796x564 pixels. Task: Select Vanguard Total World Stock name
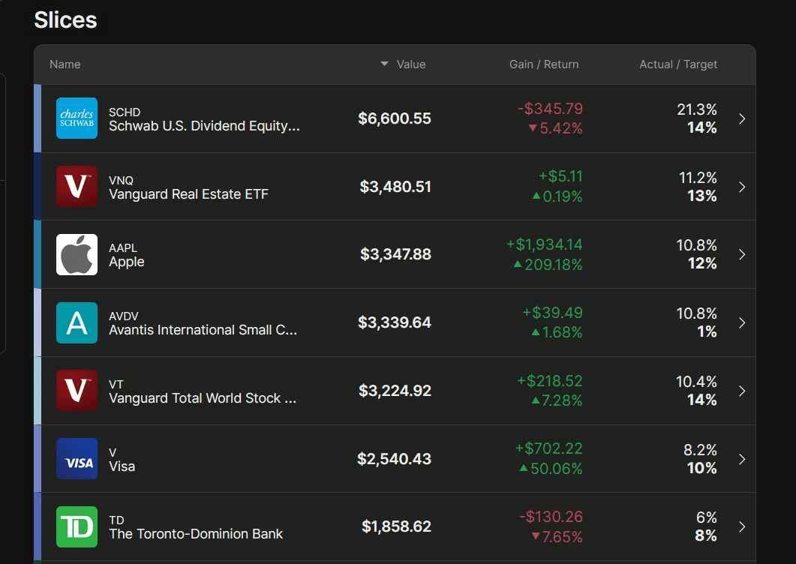(x=203, y=398)
